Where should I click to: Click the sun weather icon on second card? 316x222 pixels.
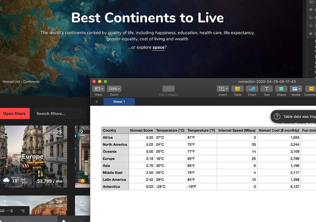(x=82, y=181)
